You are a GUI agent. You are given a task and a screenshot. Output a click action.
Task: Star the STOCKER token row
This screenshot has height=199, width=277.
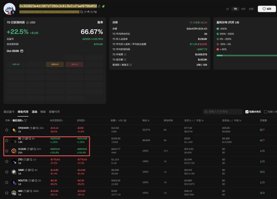tap(7, 130)
